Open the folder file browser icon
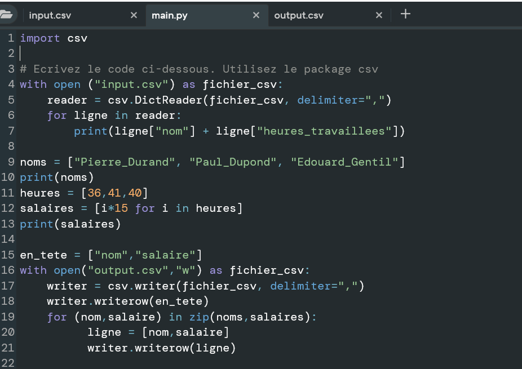 click(7, 15)
